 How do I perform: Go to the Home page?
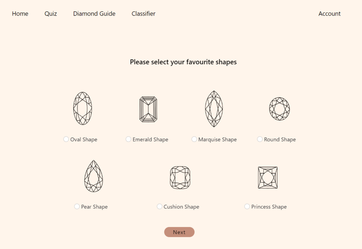pyautogui.click(x=20, y=14)
